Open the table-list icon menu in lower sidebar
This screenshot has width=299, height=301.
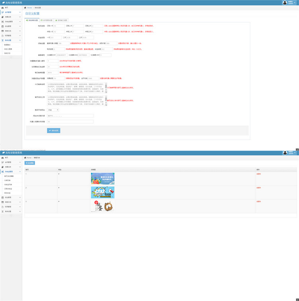[x=2, y=202]
